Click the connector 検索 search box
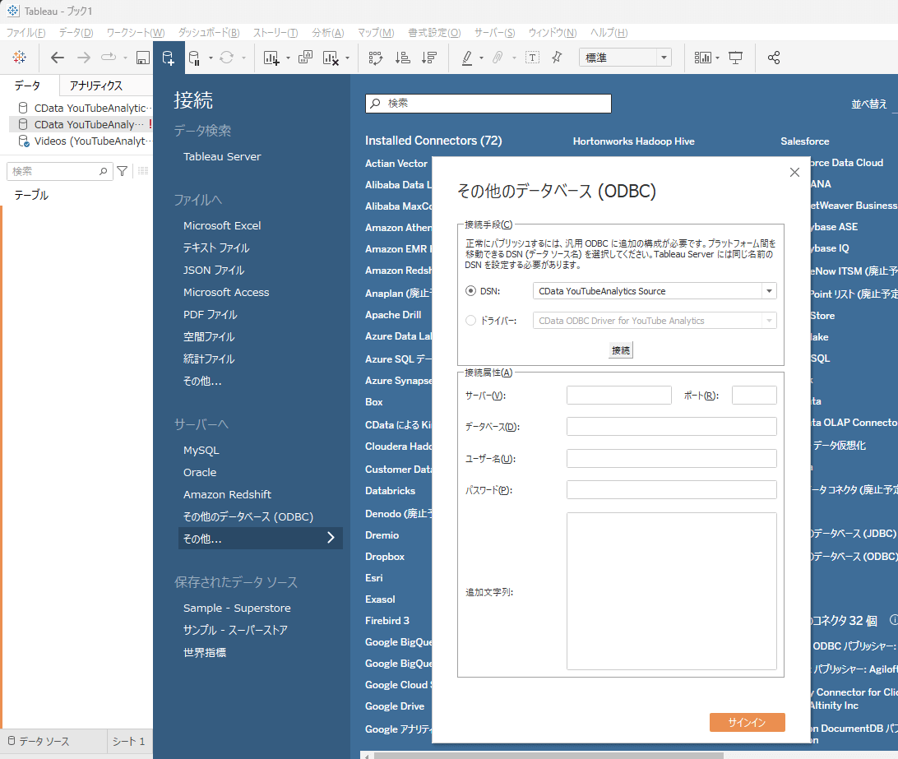898x759 pixels. [x=488, y=104]
